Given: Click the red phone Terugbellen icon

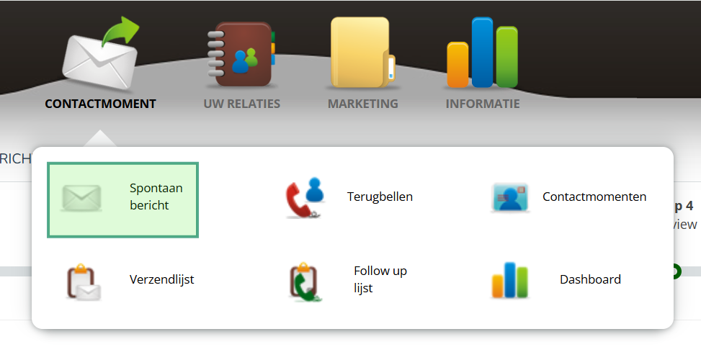Looking at the screenshot, I should click(305, 197).
